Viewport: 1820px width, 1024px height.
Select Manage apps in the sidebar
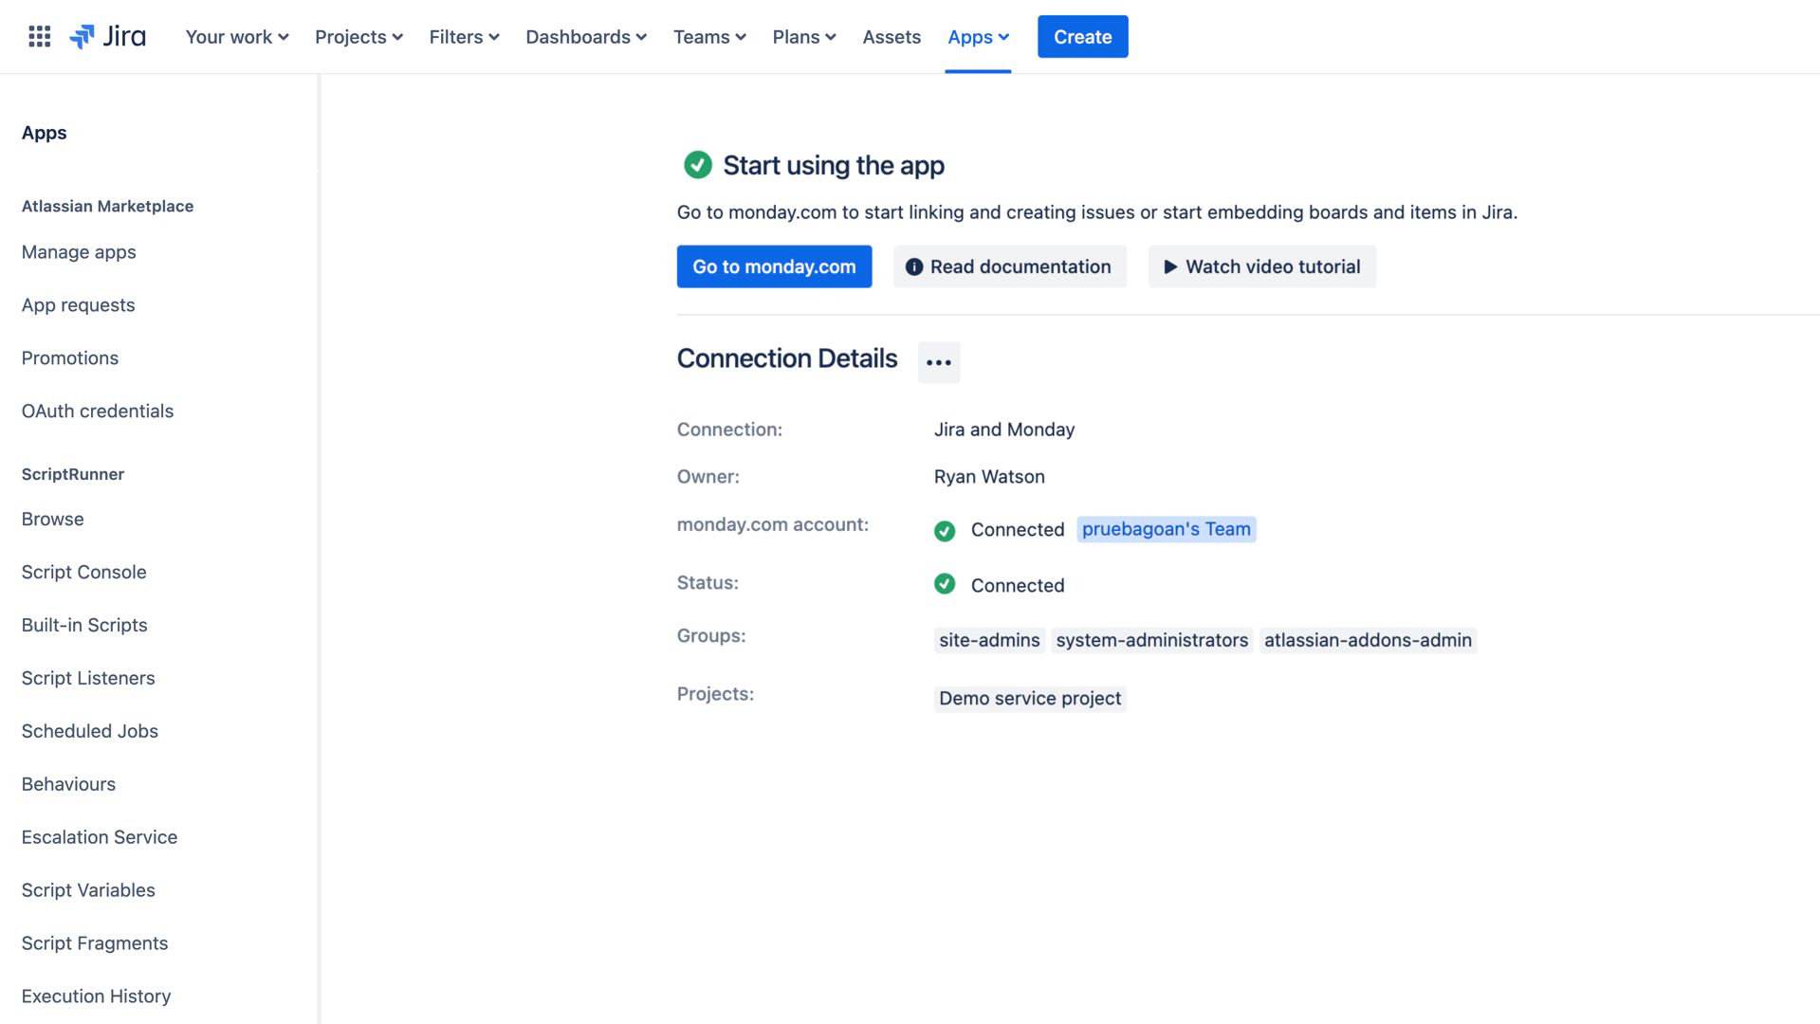pos(79,252)
